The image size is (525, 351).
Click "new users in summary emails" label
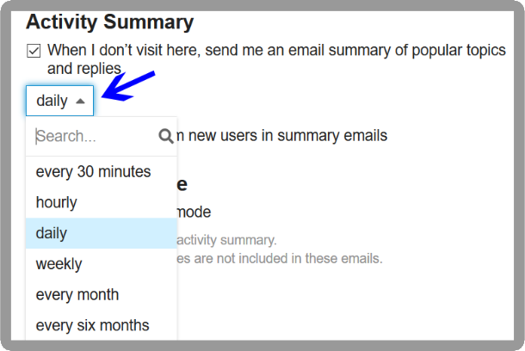284,135
